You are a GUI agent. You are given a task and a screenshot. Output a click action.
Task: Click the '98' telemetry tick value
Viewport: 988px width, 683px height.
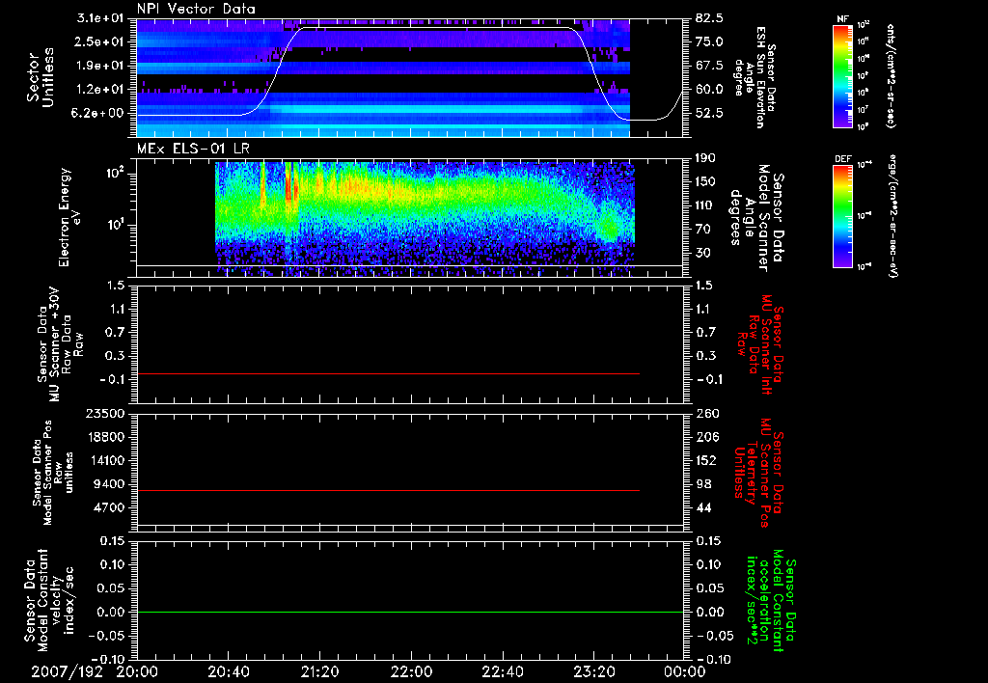pos(703,484)
